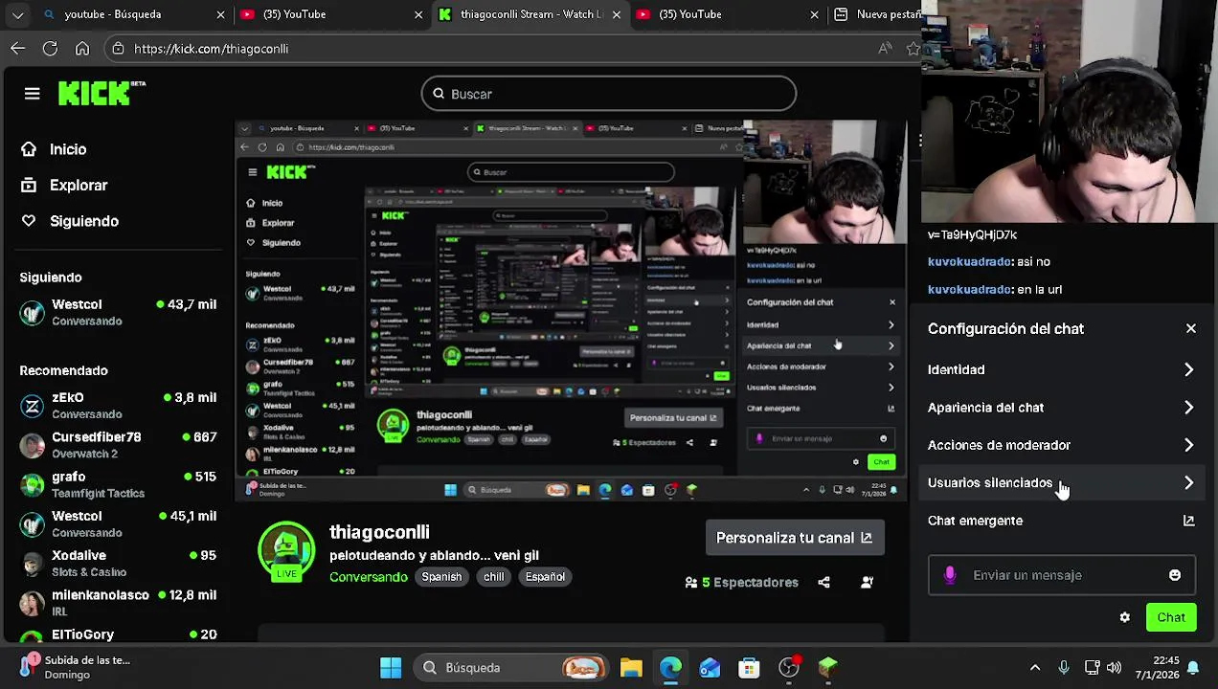
Task: Click the Siguiendo heart icon in sidebar
Action: (29, 221)
